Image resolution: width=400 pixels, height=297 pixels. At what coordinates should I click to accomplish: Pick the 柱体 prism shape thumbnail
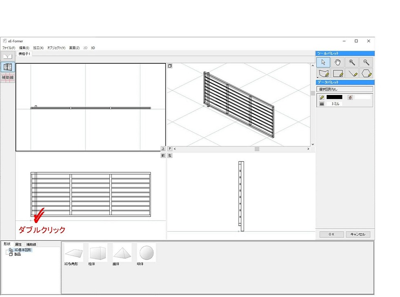98,252
